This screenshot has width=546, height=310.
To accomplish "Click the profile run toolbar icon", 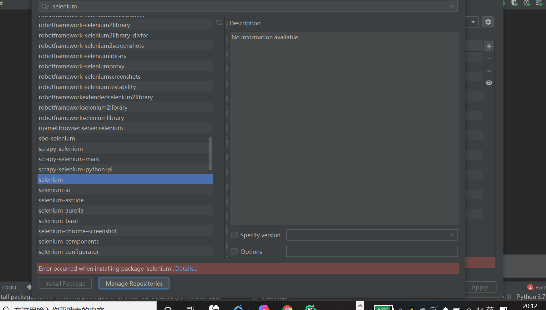I will (527, 3).
